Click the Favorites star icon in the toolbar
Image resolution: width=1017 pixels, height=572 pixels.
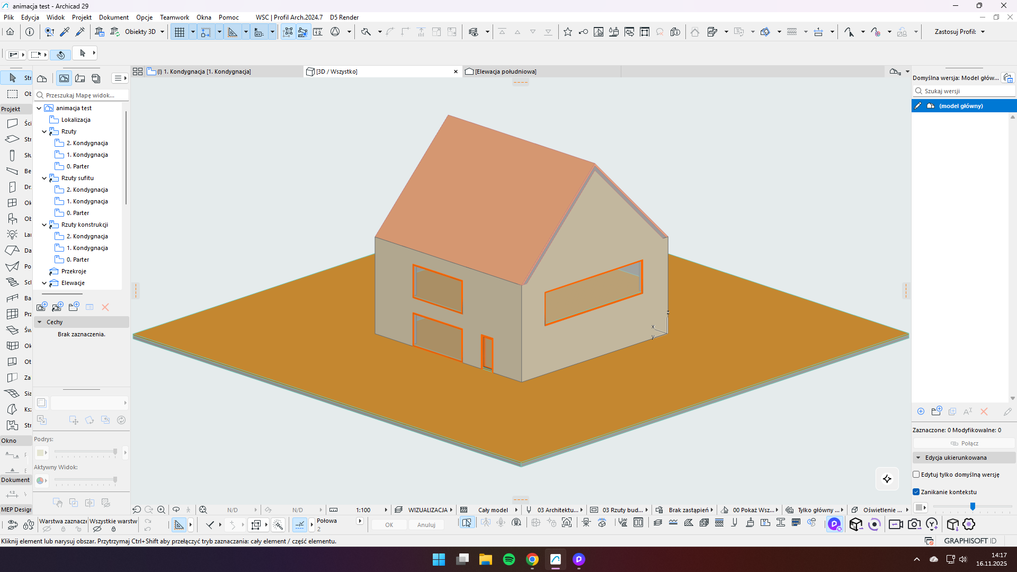pyautogui.click(x=568, y=32)
